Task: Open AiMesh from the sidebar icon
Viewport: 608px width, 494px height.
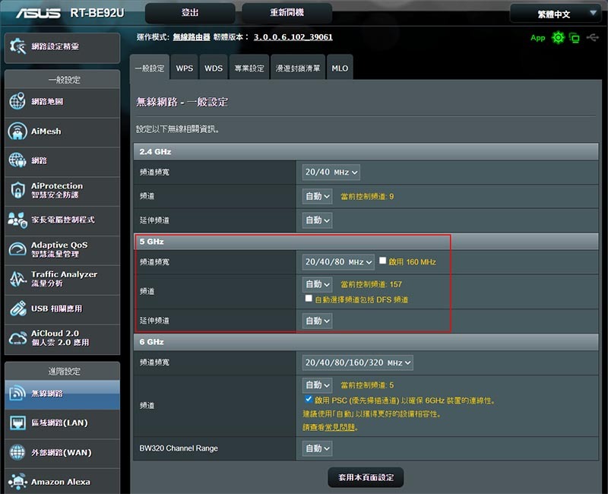Action: point(17,131)
